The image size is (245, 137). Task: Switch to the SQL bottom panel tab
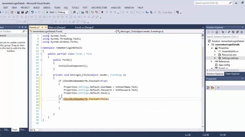(x=7, y=130)
